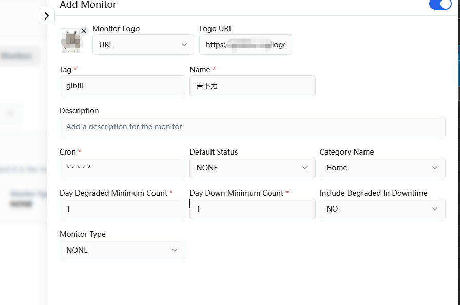Image resolution: width=460 pixels, height=305 pixels.
Task: Click the Category Name chevron arrow
Action: pos(435,168)
